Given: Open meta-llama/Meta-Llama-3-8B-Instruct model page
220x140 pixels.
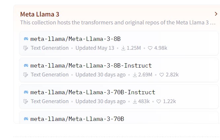Looking at the screenshot, I should click(x=91, y=65).
